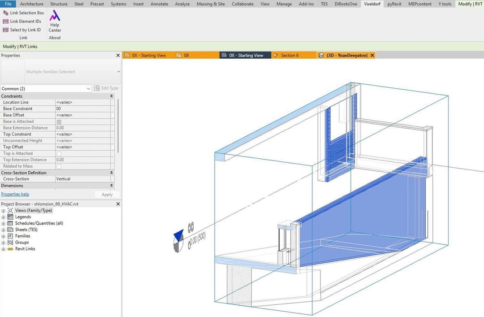The width and height of the screenshot is (484, 317).
Task: Click the sheet icon on 08 tab
Action: point(178,55)
